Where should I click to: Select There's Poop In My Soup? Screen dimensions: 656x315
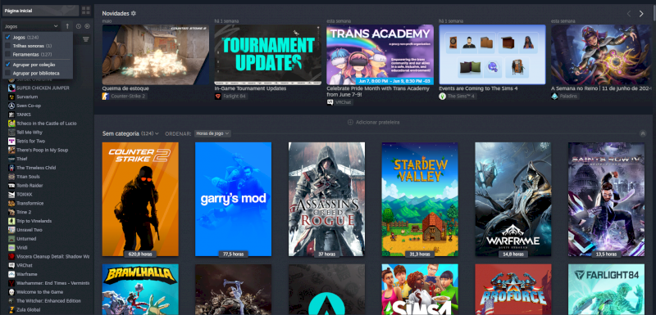click(x=43, y=150)
